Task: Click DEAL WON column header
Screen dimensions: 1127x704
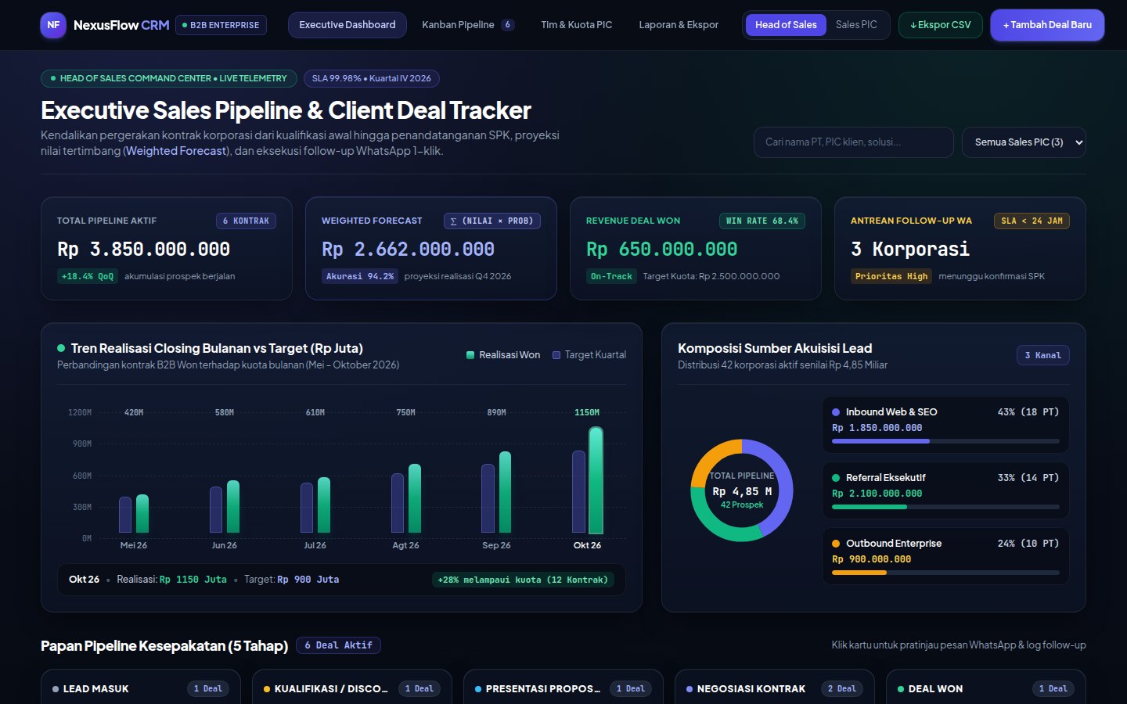Action: click(x=986, y=688)
